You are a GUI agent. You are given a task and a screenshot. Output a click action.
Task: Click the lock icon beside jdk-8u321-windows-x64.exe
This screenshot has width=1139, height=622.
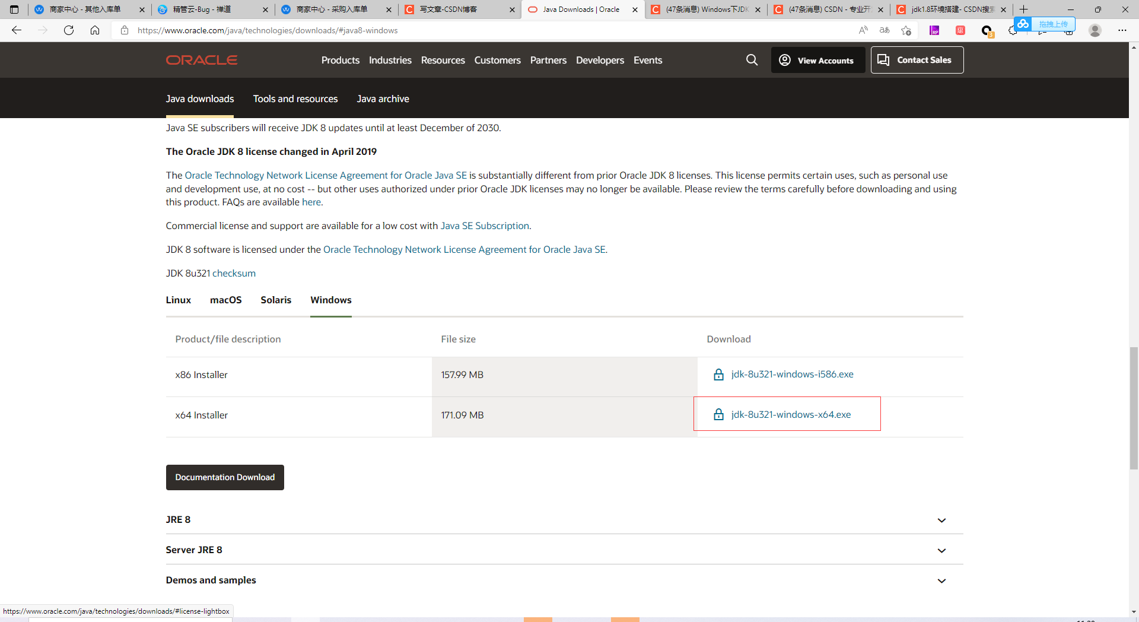718,414
